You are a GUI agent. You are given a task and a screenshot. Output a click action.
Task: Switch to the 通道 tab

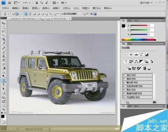coord(130,106)
